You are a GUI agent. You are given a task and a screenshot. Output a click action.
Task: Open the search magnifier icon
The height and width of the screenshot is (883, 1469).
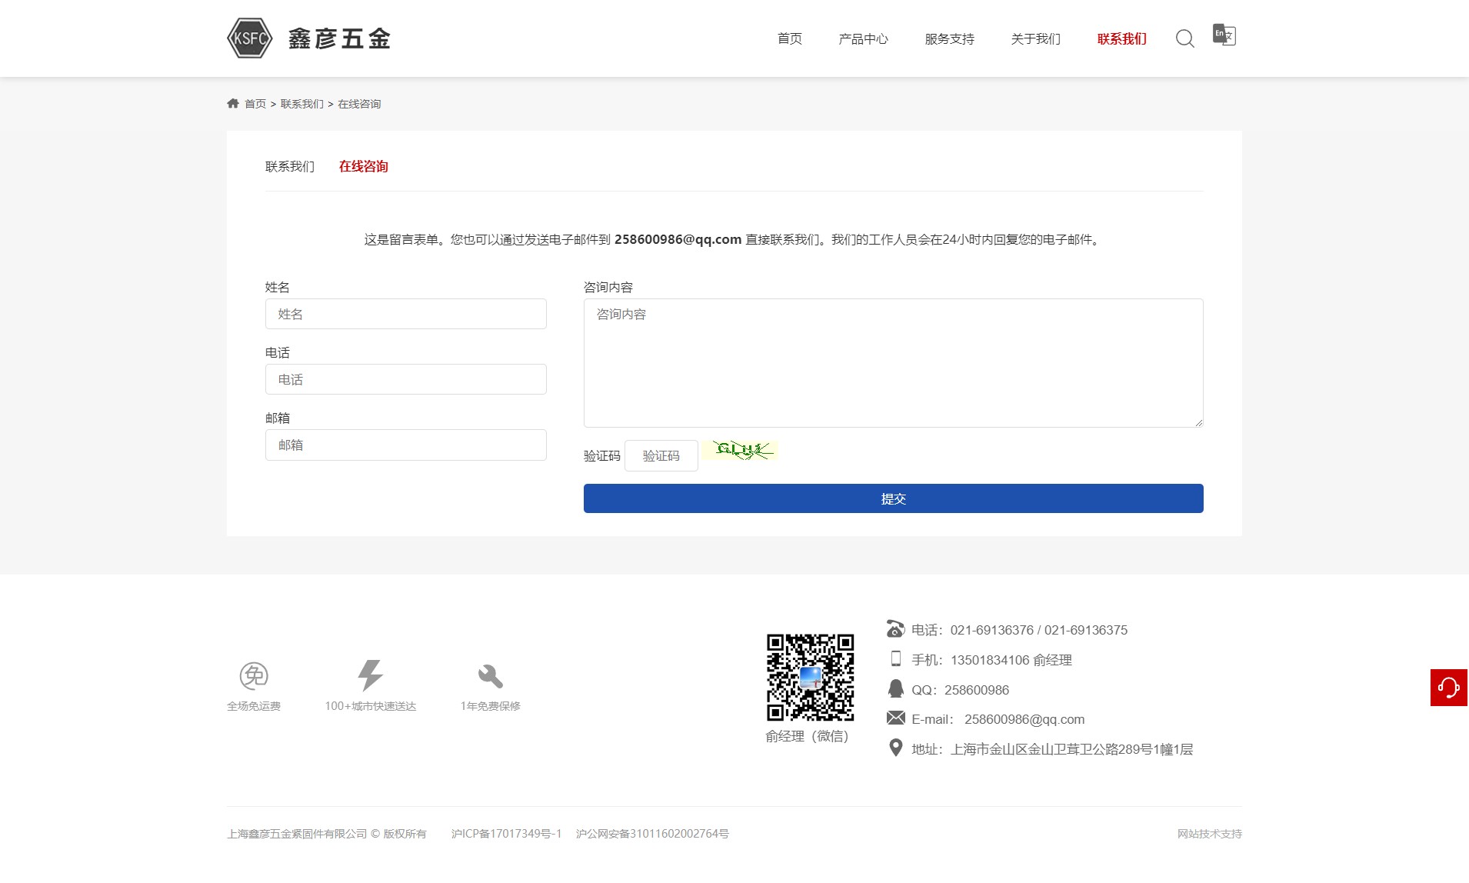(1184, 38)
